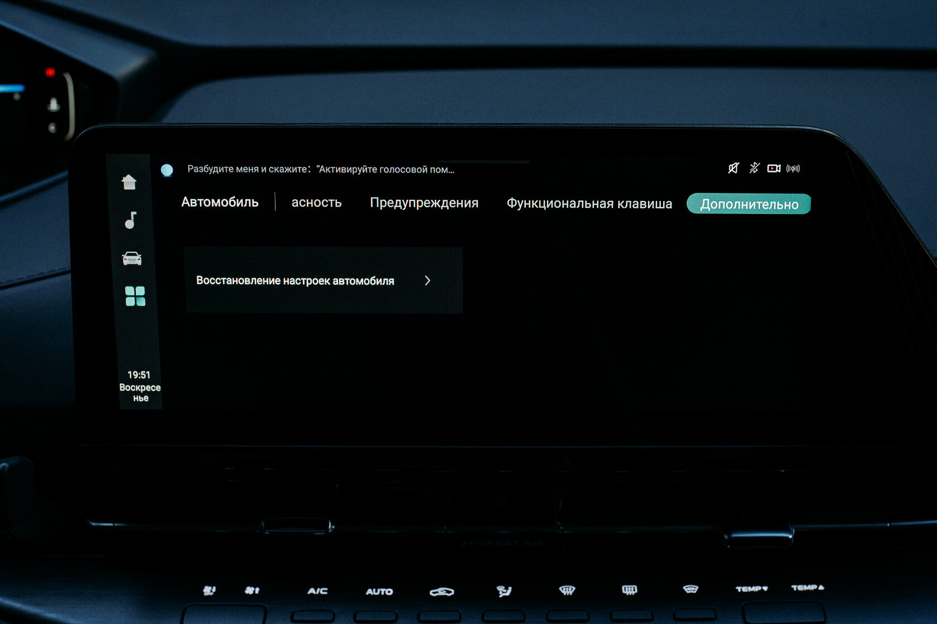Viewport: 937px width, 624px height.
Task: Toggle the AUTO climate control
Action: coord(379,591)
